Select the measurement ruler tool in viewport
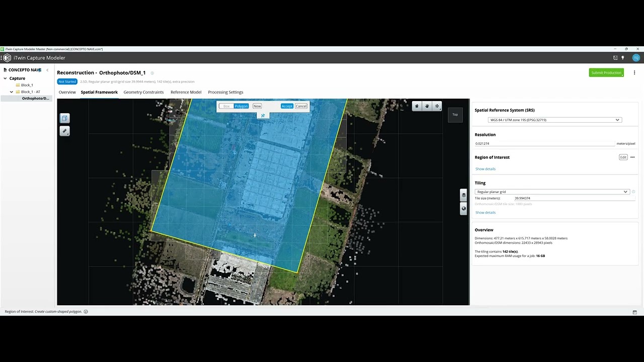644x362 pixels. 64,131
